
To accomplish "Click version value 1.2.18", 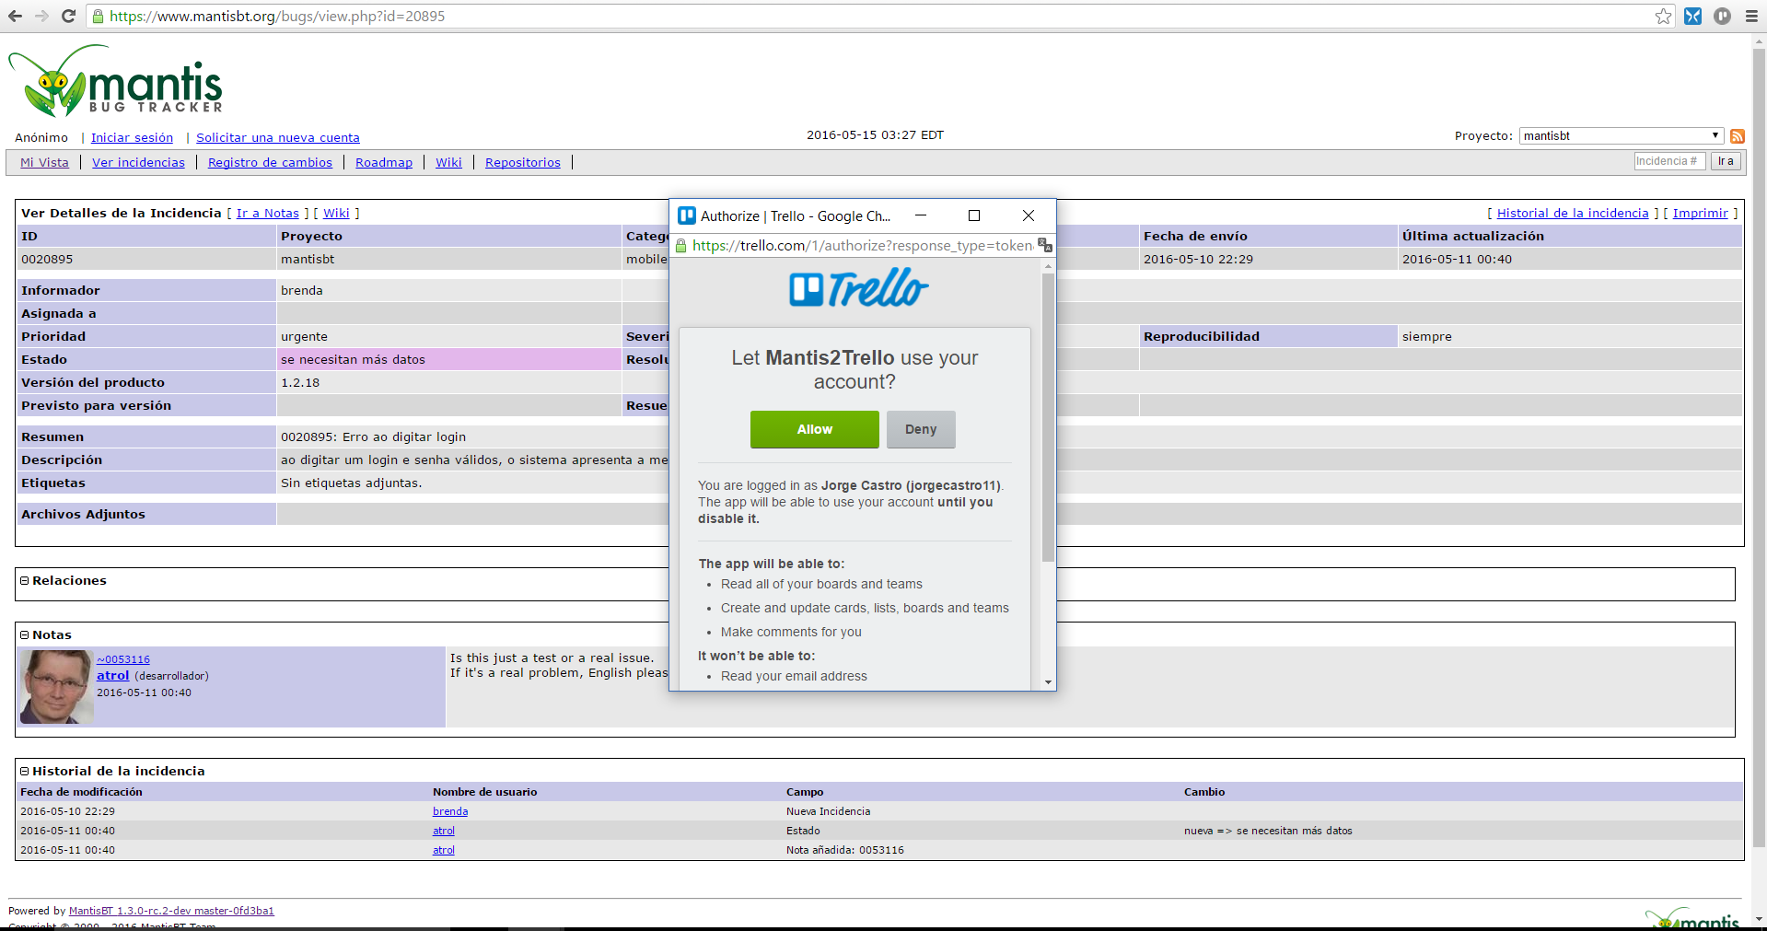I will point(300,383).
